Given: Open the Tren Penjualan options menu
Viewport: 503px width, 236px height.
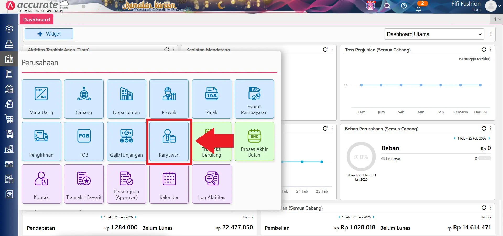Looking at the screenshot, I should [491, 50].
